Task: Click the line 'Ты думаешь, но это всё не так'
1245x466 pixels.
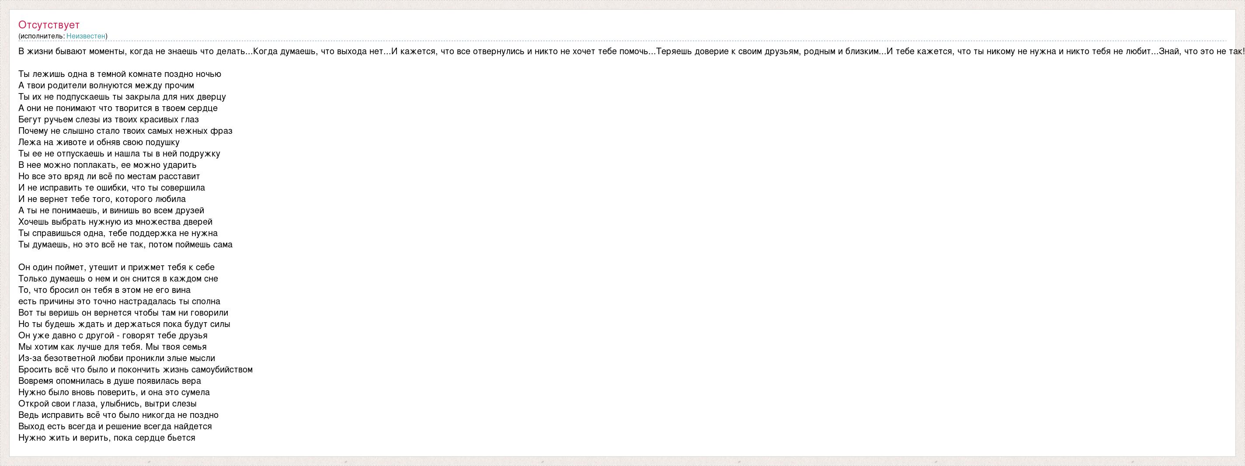Action: pos(125,245)
